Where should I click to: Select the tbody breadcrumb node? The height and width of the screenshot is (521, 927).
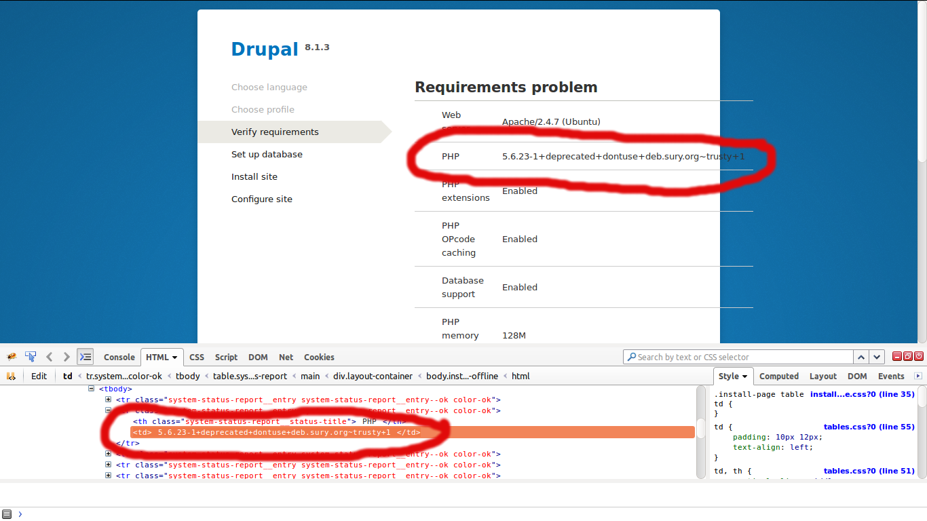tap(188, 376)
